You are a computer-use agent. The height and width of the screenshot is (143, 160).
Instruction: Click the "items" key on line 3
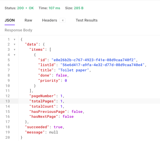coord(37,50)
